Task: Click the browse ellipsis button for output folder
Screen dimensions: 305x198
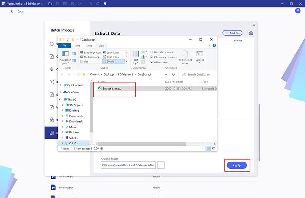Action: [161, 165]
